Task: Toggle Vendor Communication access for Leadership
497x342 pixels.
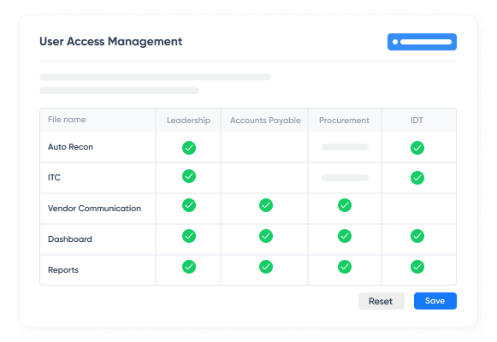Action: click(x=189, y=205)
